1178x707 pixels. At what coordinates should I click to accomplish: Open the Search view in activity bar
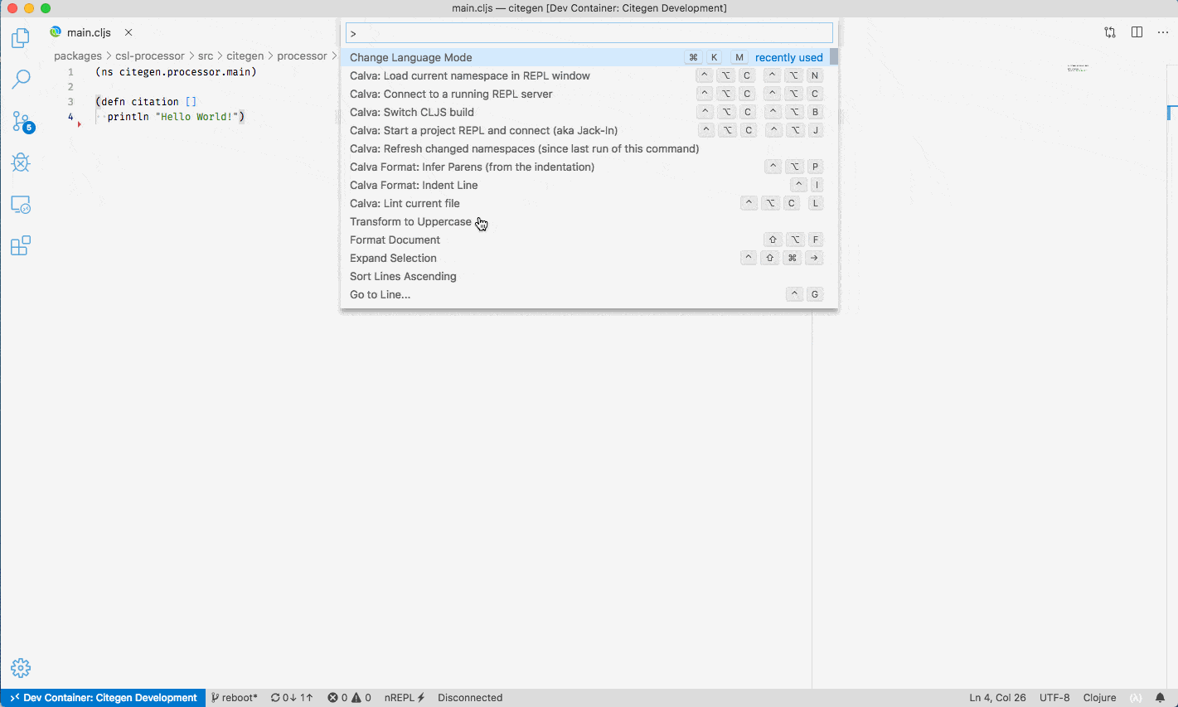point(21,80)
